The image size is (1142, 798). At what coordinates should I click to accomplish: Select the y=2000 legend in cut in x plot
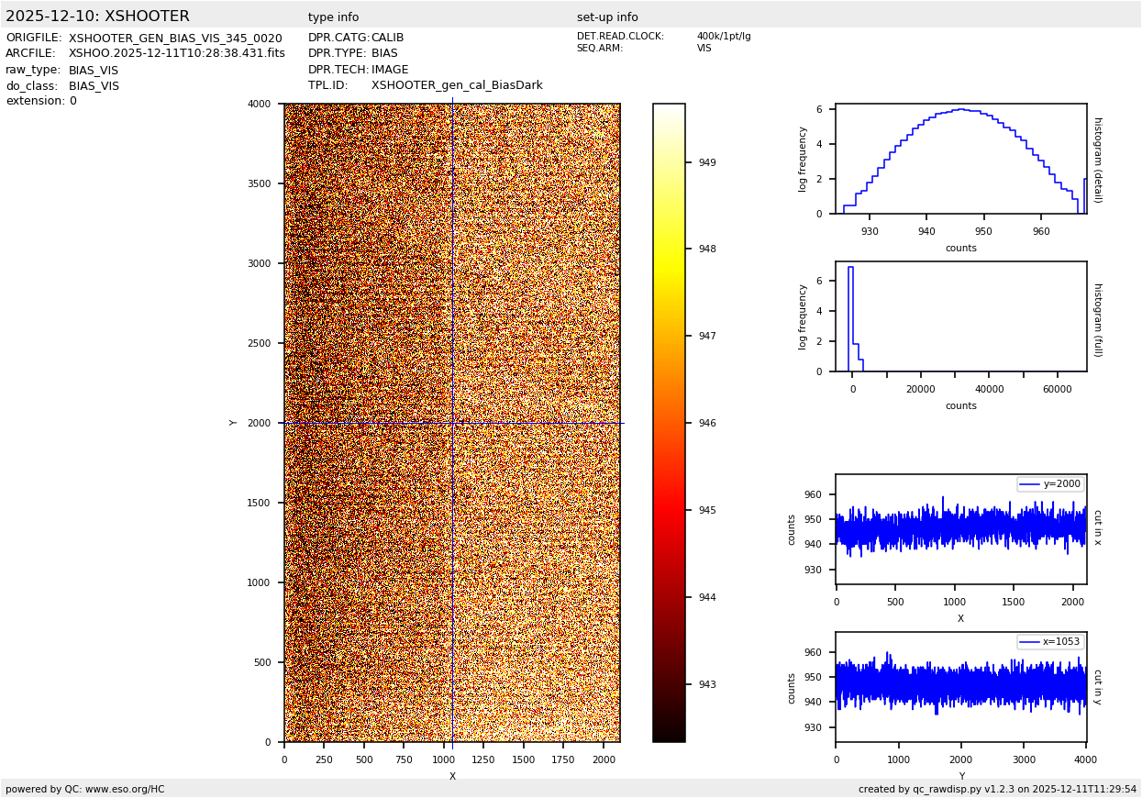(1049, 484)
